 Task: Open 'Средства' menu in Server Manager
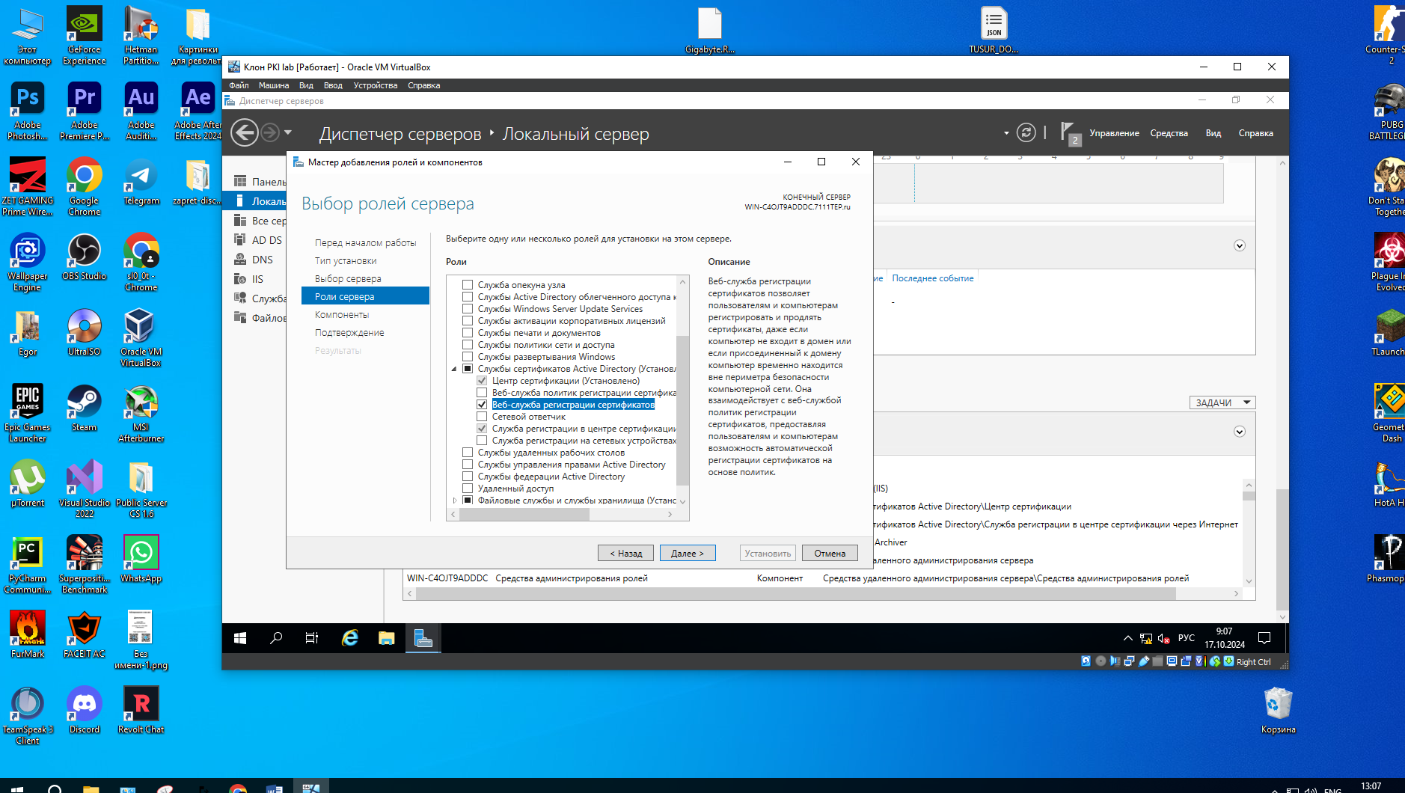tap(1169, 133)
